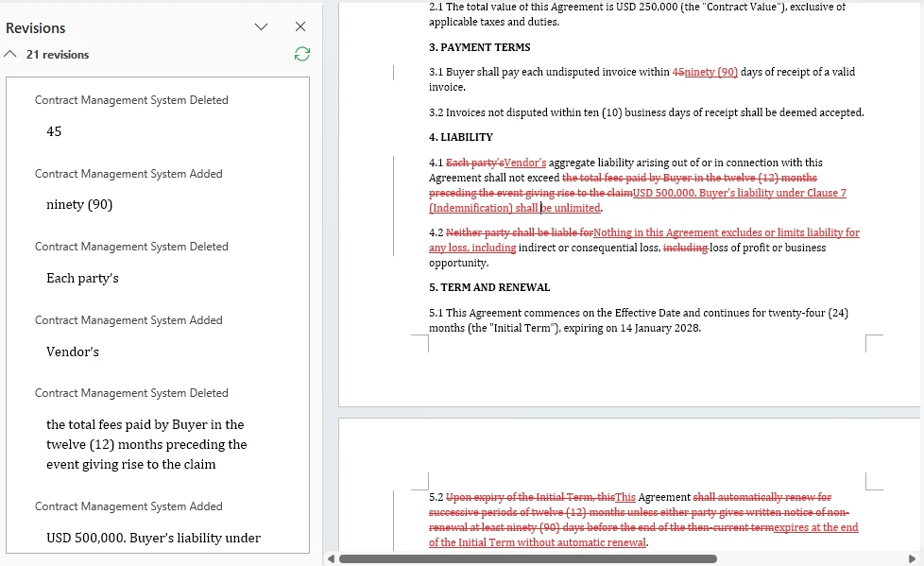Click the horizontal scrollbar thumb
Image resolution: width=924 pixels, height=566 pixels.
[x=528, y=559]
